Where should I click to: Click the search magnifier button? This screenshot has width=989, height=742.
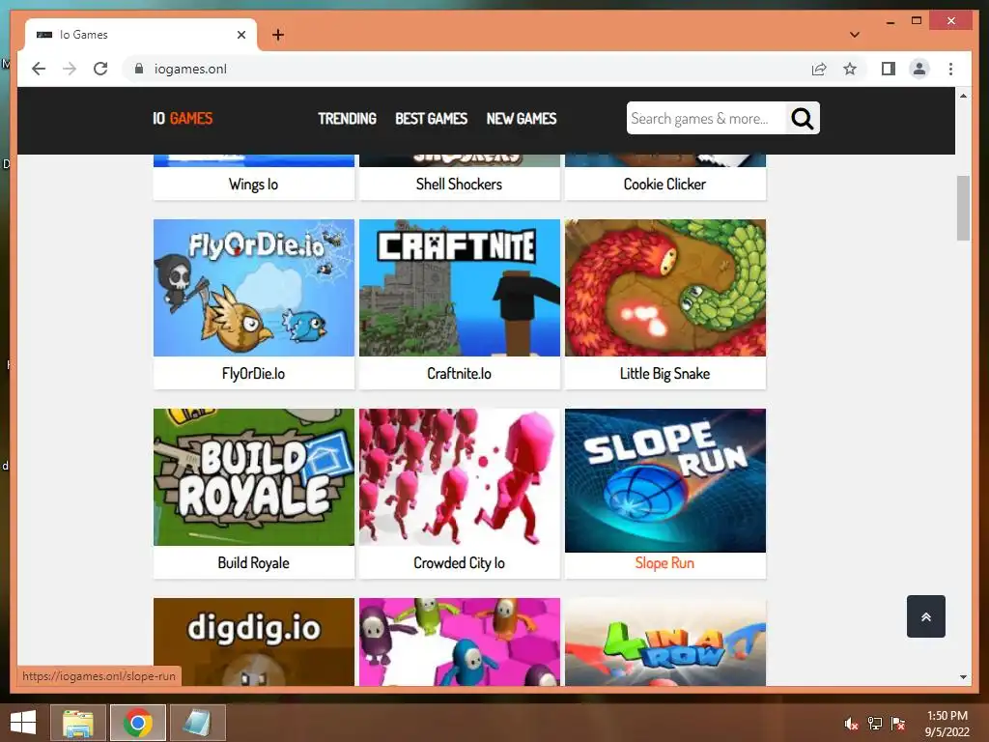tap(803, 118)
